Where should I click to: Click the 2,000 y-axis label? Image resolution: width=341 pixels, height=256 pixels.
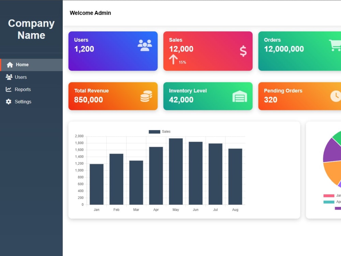click(x=79, y=136)
